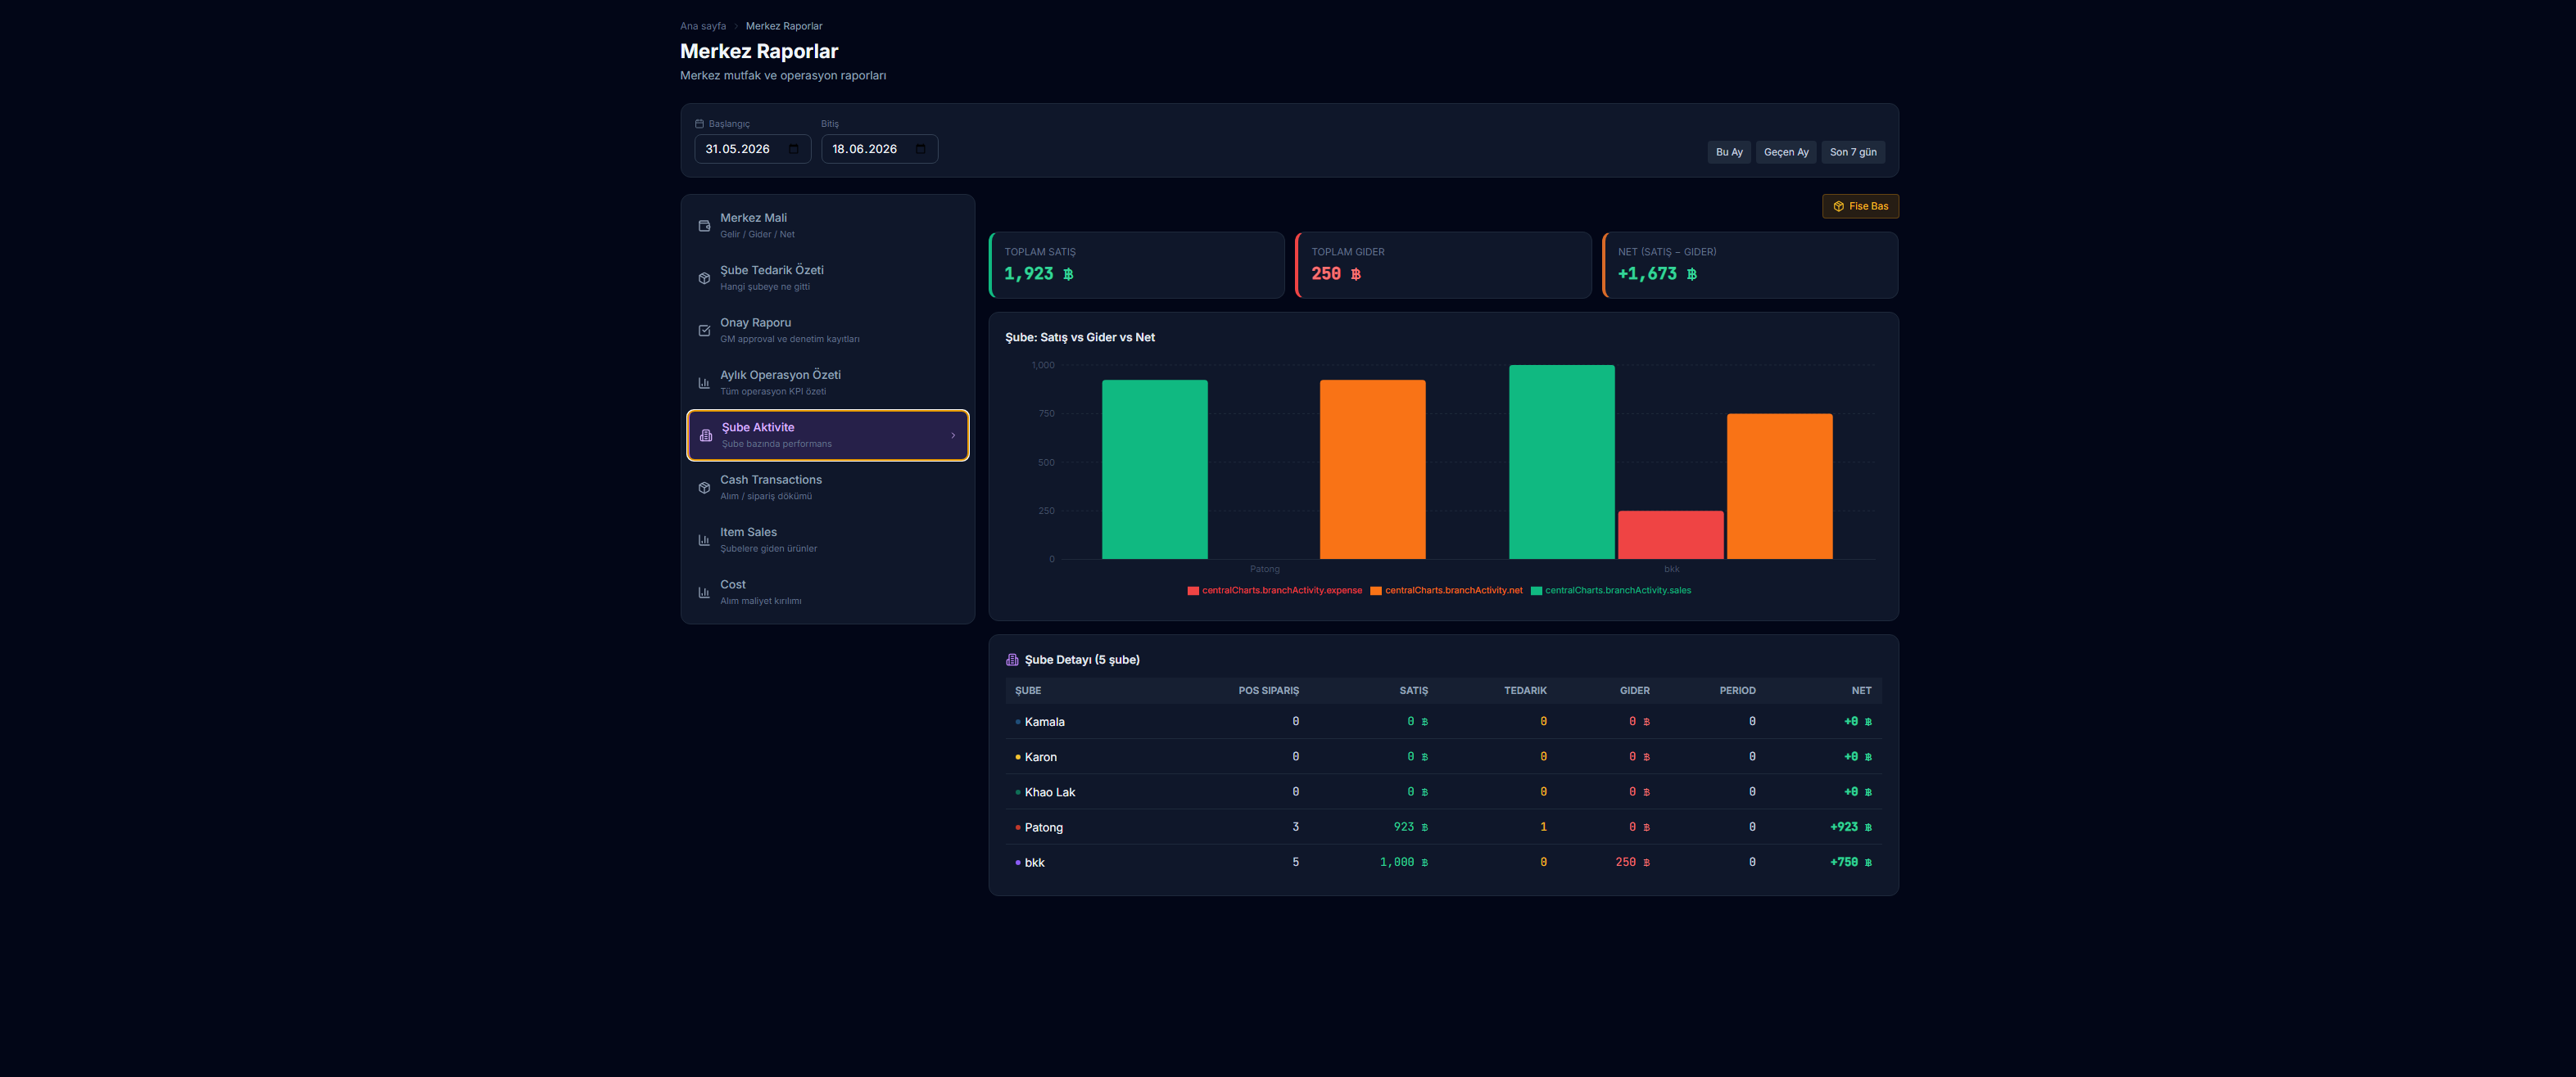Click the Item Sales bar-chart icon
This screenshot has height=1077, width=2576.
point(704,540)
